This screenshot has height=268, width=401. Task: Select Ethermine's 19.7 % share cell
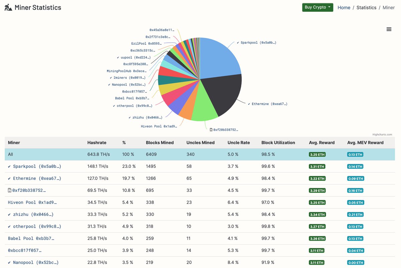pyautogui.click(x=129, y=178)
